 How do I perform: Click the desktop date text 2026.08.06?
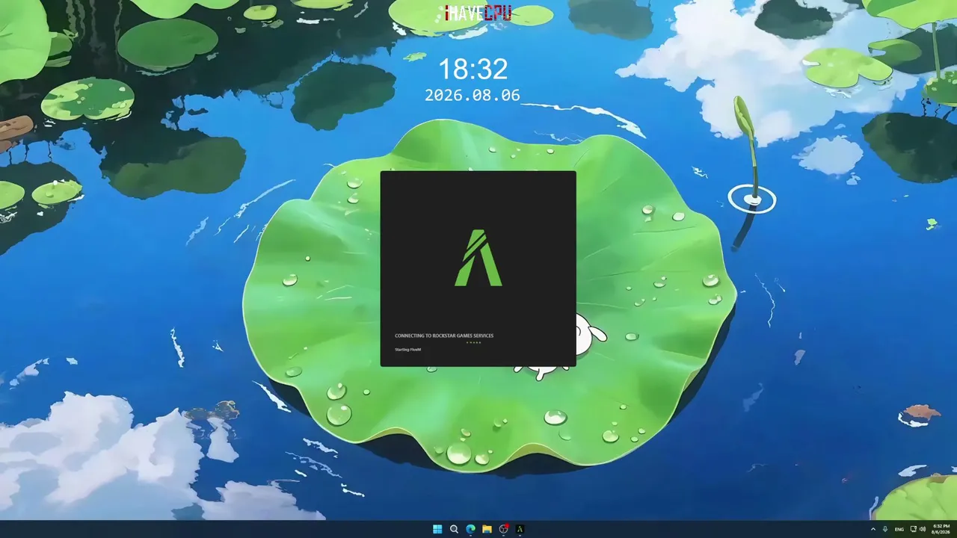473,95
